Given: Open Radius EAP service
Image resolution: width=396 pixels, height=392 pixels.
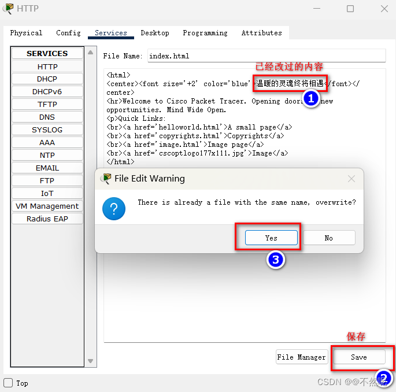Looking at the screenshot, I should point(47,219).
